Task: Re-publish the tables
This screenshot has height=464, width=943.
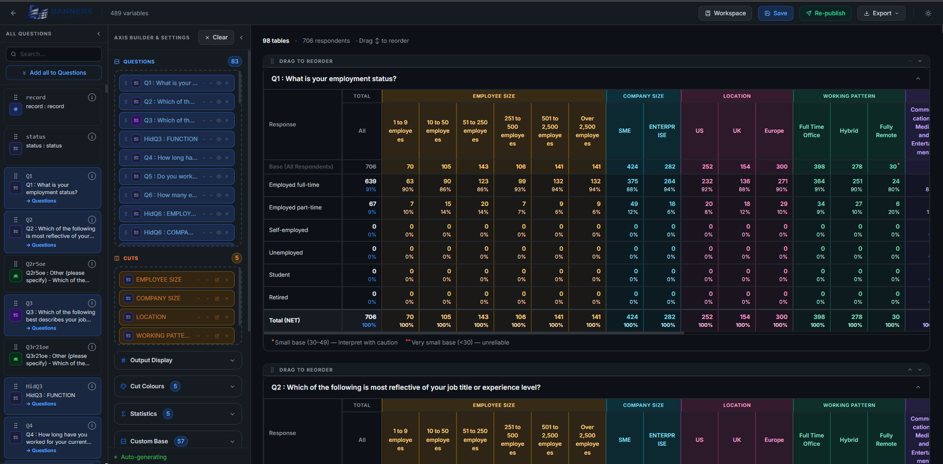Action: tap(825, 13)
